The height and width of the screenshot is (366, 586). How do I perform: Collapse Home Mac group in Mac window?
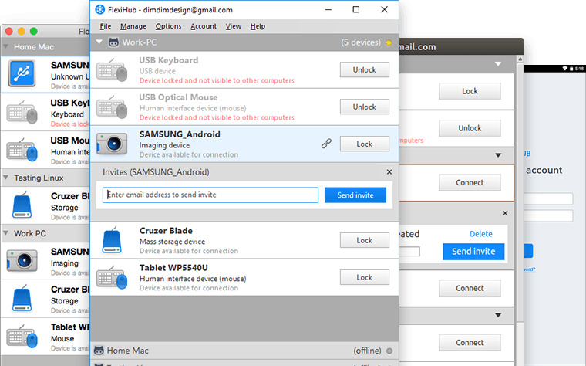point(6,46)
